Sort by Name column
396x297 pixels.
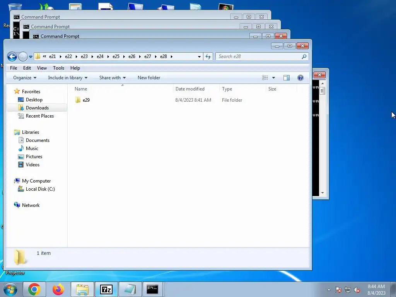(122, 89)
